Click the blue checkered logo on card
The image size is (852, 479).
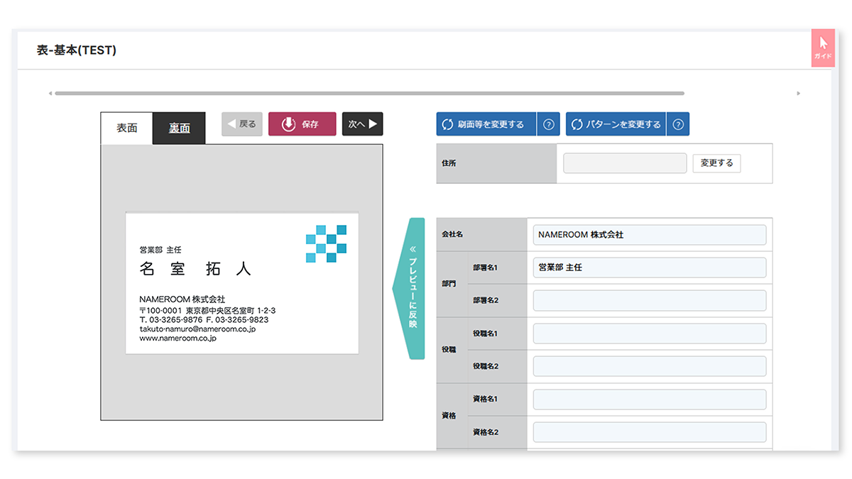click(x=326, y=243)
